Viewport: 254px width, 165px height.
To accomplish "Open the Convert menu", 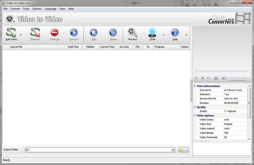I will [x=15, y=9].
